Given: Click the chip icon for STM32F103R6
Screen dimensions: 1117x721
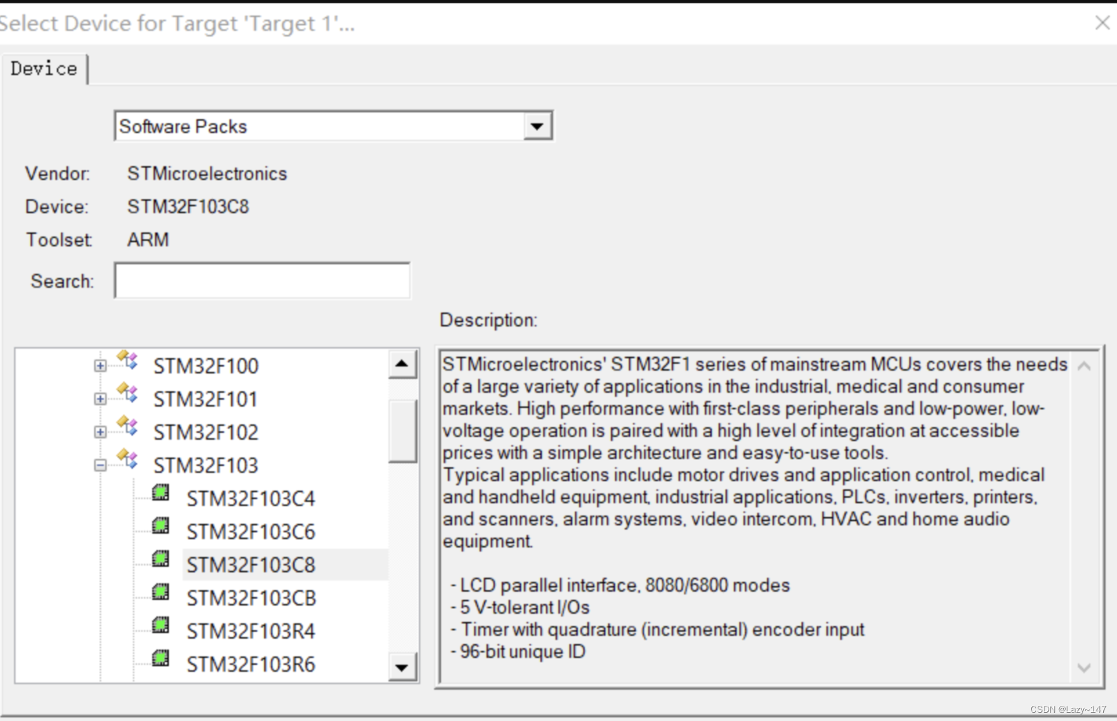Looking at the screenshot, I should point(160,658).
